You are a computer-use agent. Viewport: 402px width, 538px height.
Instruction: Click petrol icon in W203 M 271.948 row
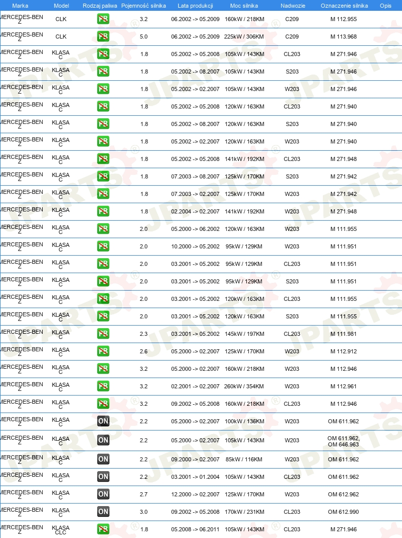pos(103,211)
